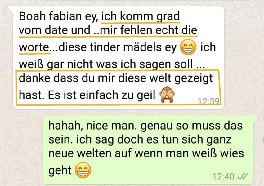The height and width of the screenshot is (186, 264).
Task: Click the see-no-evil monkey emoji
Action: 167,95
